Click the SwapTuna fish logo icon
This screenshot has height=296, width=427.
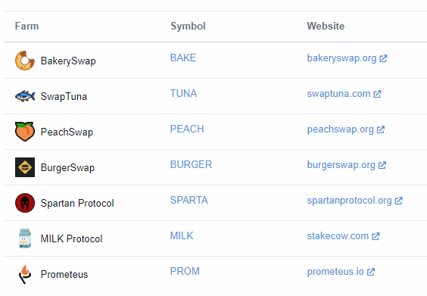(x=25, y=96)
